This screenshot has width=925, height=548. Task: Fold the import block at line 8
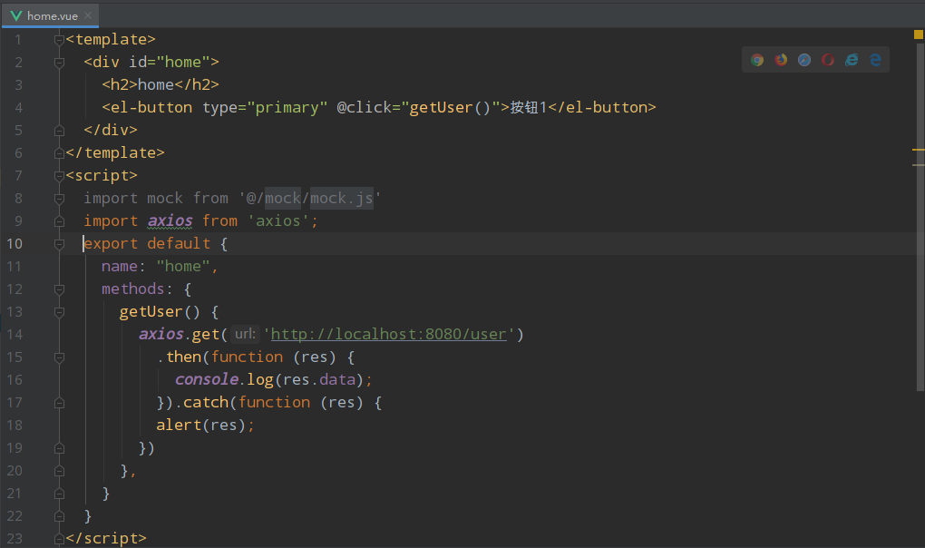tap(59, 199)
